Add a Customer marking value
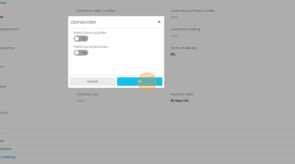The height and width of the screenshot is (164, 295). (x=175, y=36)
